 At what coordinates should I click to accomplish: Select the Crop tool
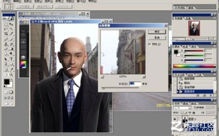[x=6, y=33]
